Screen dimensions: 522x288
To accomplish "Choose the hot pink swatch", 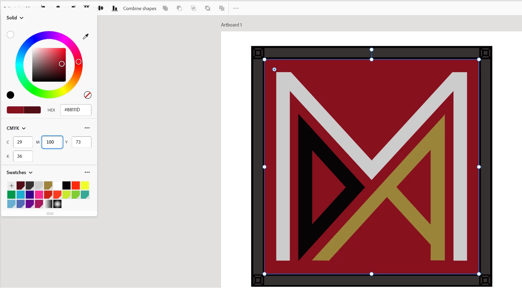I will click(39, 195).
